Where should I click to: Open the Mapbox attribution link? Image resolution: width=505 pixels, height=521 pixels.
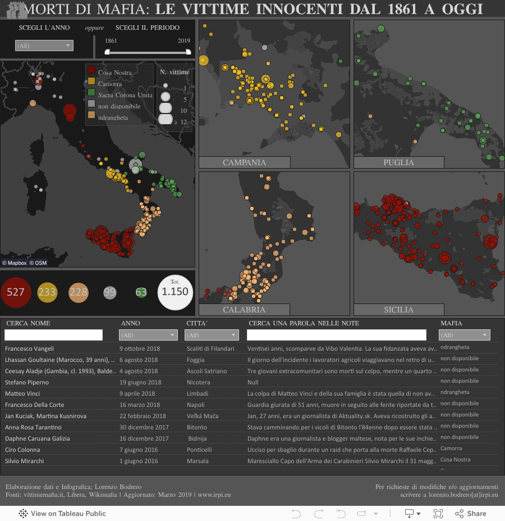coord(15,263)
